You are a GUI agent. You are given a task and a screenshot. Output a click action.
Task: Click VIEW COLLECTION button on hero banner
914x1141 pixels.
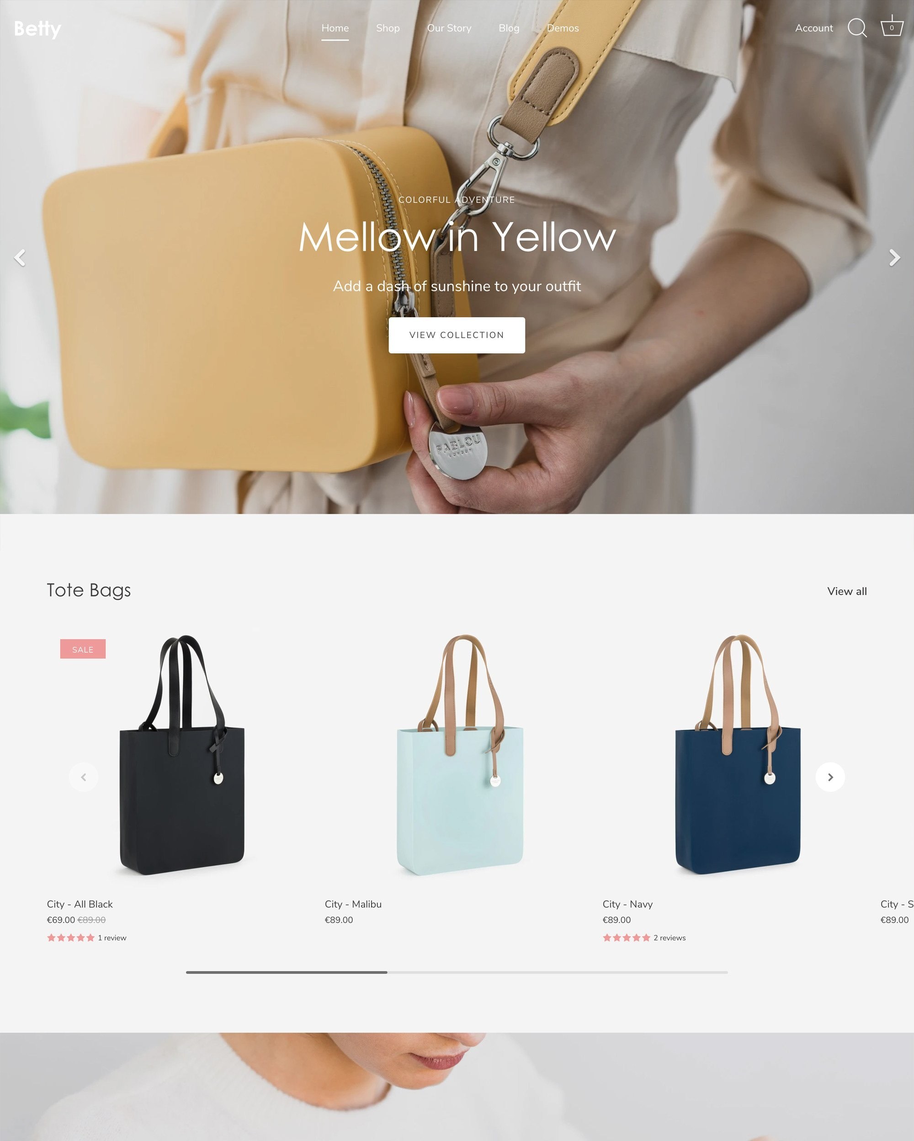(457, 335)
